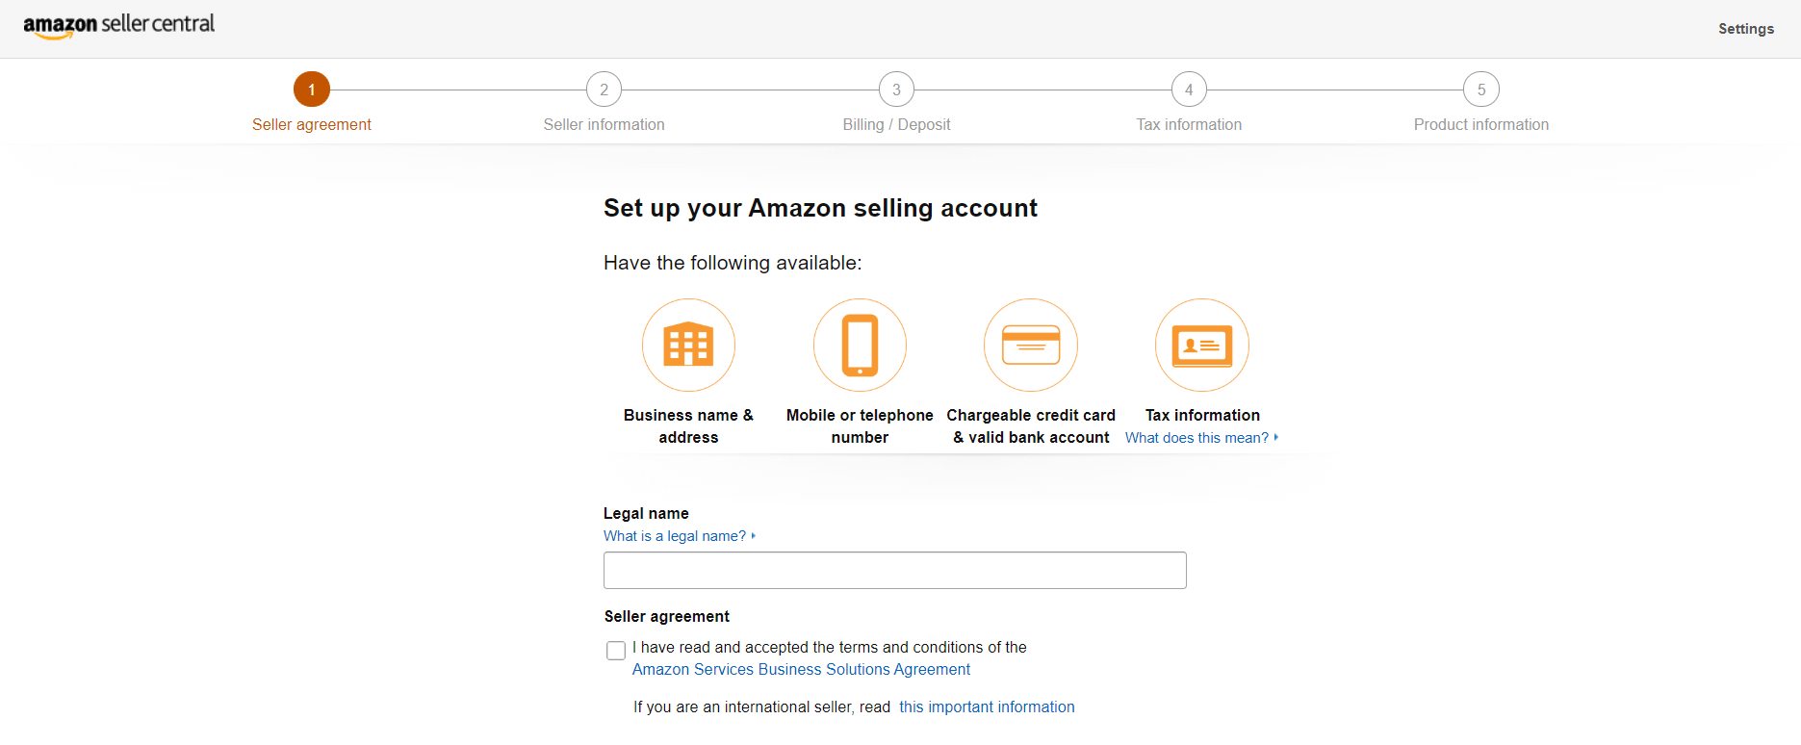1801x745 pixels.
Task: Collapse the legal name help disclosure triangle
Action: tap(752, 535)
